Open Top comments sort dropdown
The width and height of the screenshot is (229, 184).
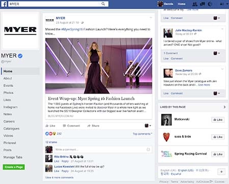click(142, 134)
